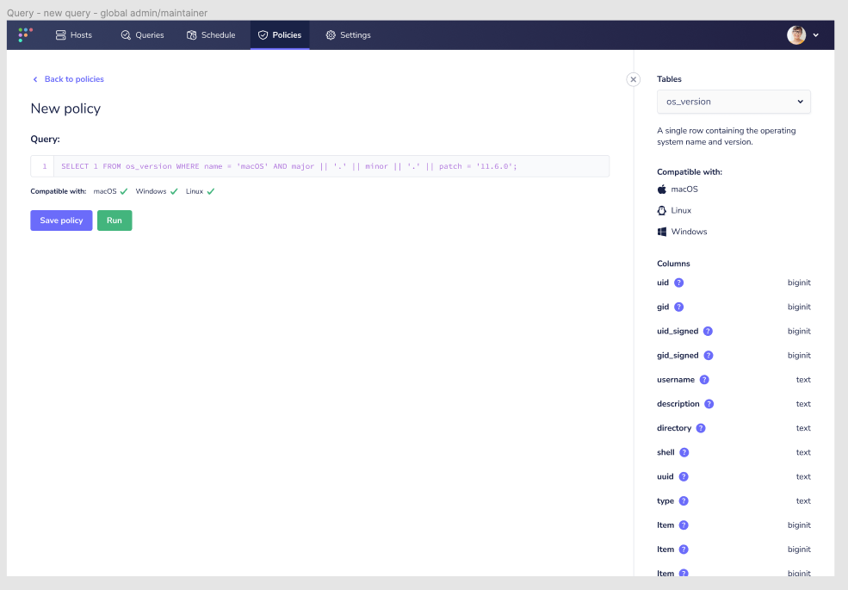
Task: Run the policy query
Action: [115, 220]
